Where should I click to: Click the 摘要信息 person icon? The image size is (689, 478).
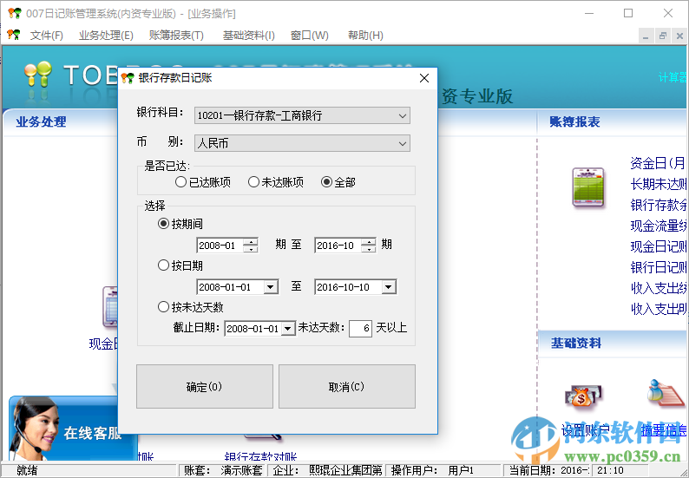tap(665, 393)
